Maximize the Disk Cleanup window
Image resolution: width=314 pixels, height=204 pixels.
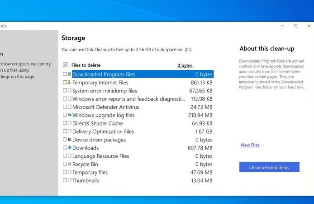pos(296,26)
